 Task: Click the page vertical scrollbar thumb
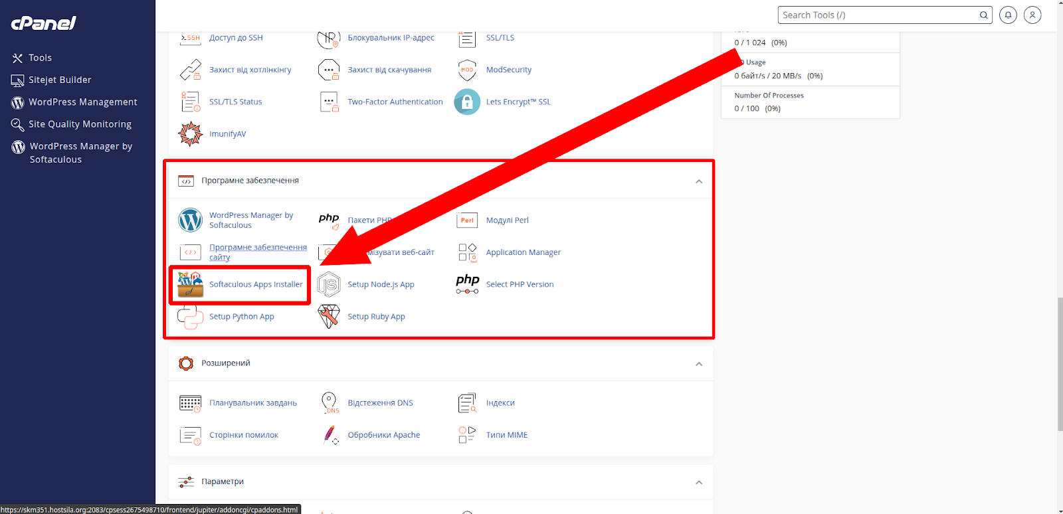tap(1060, 365)
